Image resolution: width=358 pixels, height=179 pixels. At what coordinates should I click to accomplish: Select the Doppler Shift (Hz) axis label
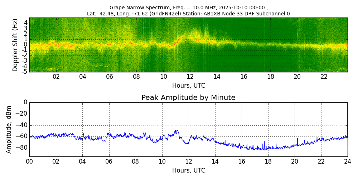pos(15,45)
